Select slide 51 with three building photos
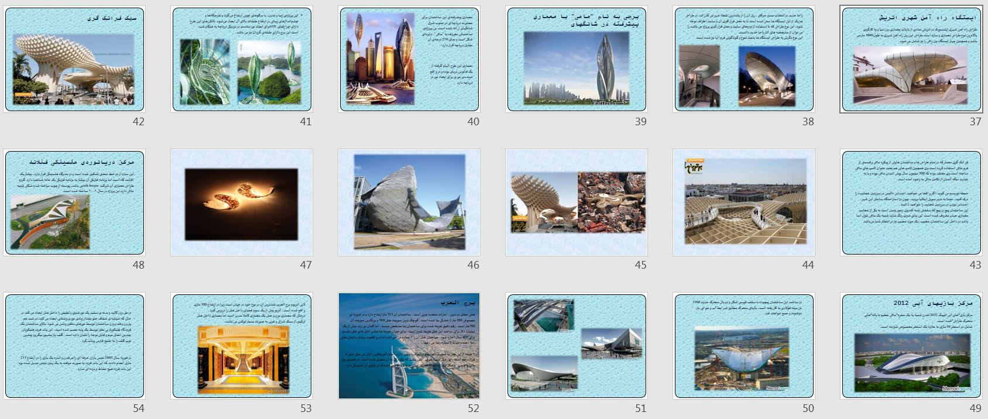The height and width of the screenshot is (419, 988). [577, 346]
